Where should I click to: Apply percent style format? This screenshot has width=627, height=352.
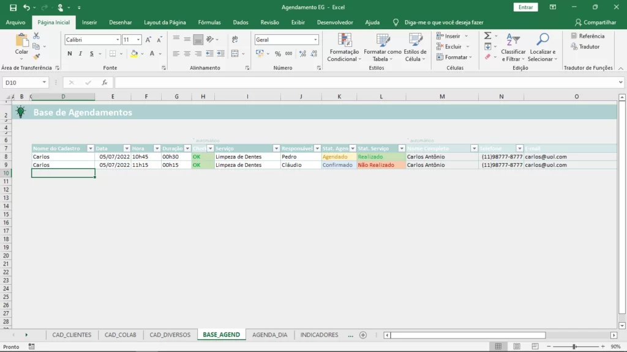[x=278, y=54]
